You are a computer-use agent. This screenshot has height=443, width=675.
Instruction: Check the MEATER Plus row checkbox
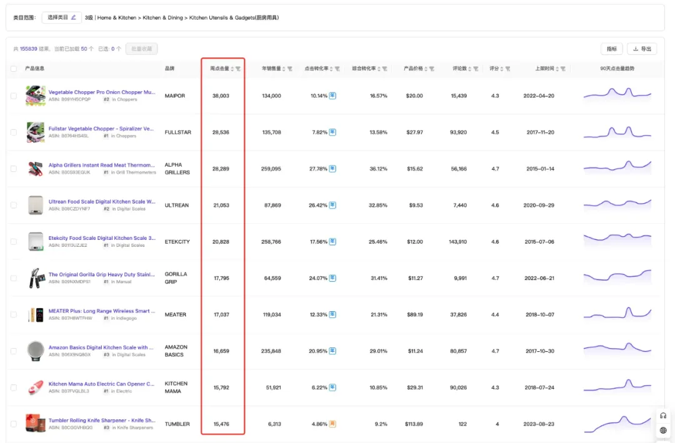coord(14,315)
